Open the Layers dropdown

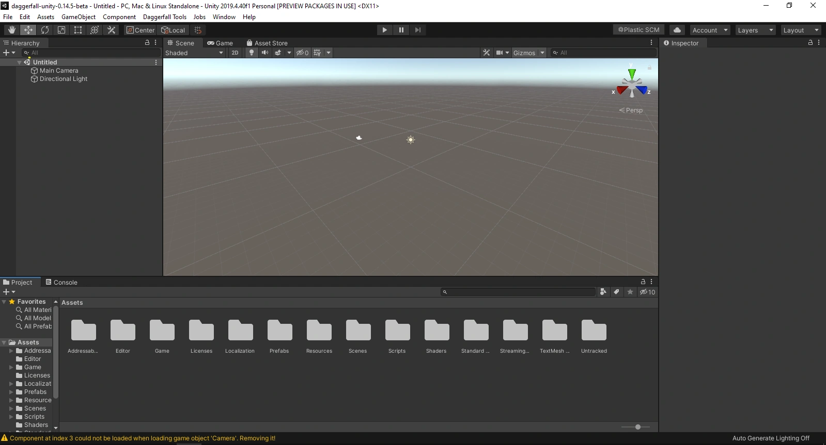point(755,30)
